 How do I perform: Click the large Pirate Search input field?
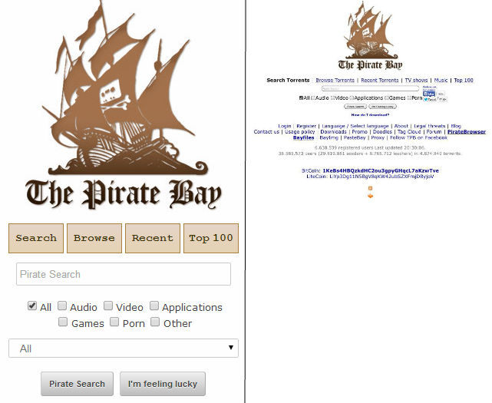124,274
